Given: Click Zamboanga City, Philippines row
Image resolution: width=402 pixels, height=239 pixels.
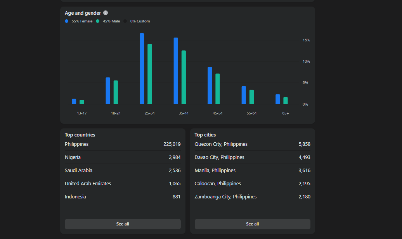Looking at the screenshot, I should point(252,196).
